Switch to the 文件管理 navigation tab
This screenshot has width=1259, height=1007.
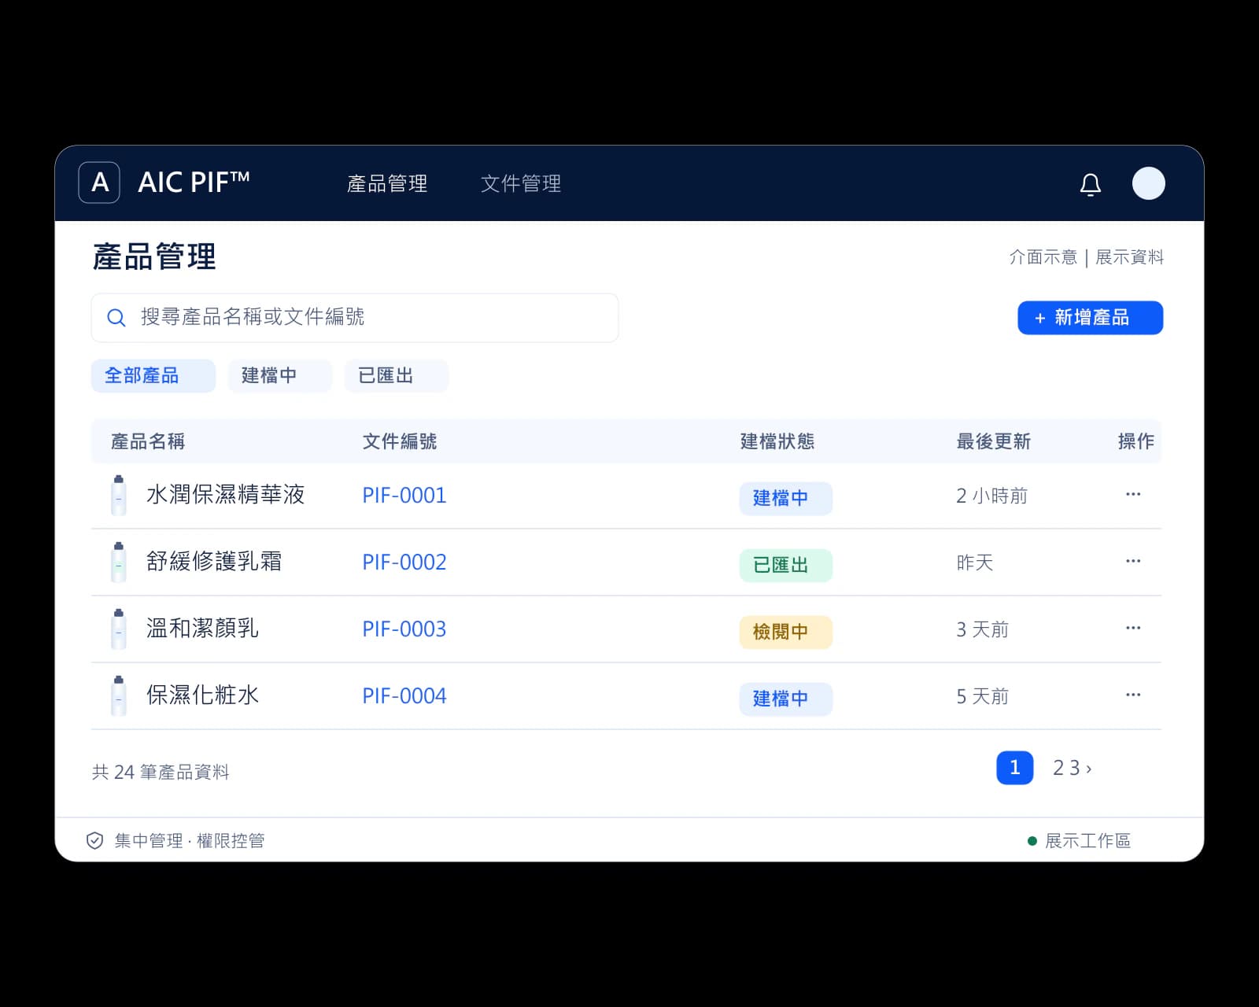pyautogui.click(x=521, y=183)
